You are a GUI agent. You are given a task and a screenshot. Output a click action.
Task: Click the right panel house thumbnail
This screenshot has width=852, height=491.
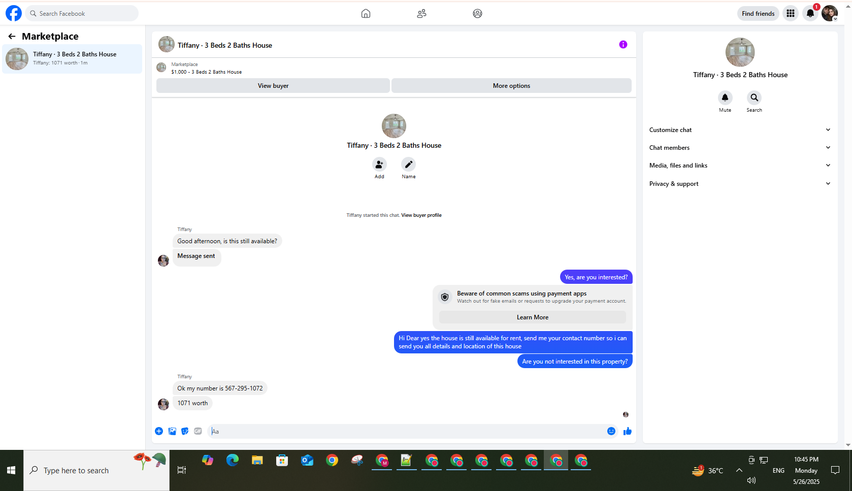[x=740, y=52]
